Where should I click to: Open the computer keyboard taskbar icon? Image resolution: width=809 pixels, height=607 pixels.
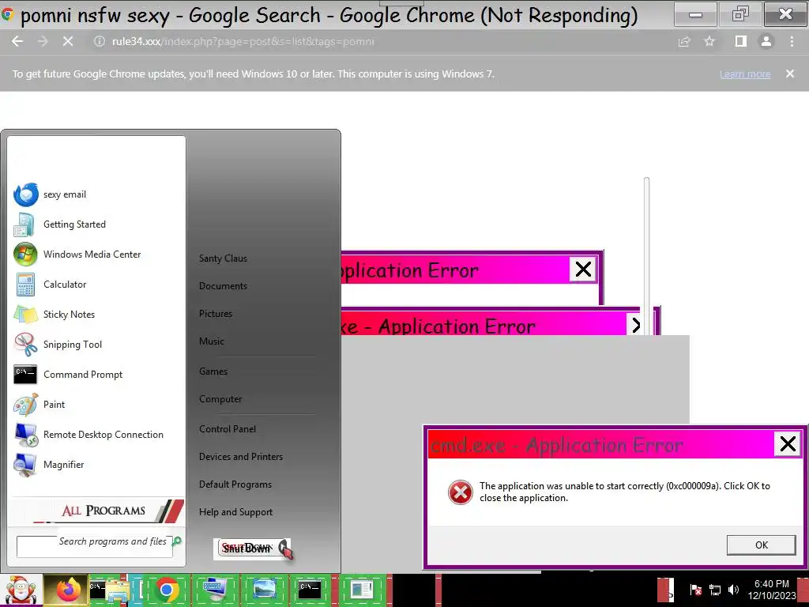pyautogui.click(x=215, y=590)
